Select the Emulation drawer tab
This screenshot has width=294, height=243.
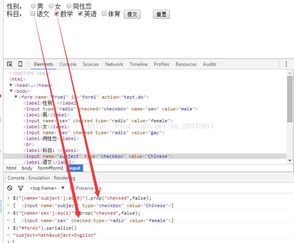[x=39, y=178]
